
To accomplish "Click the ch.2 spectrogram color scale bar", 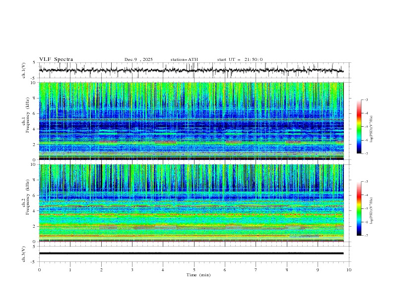I will pyautogui.click(x=359, y=208).
